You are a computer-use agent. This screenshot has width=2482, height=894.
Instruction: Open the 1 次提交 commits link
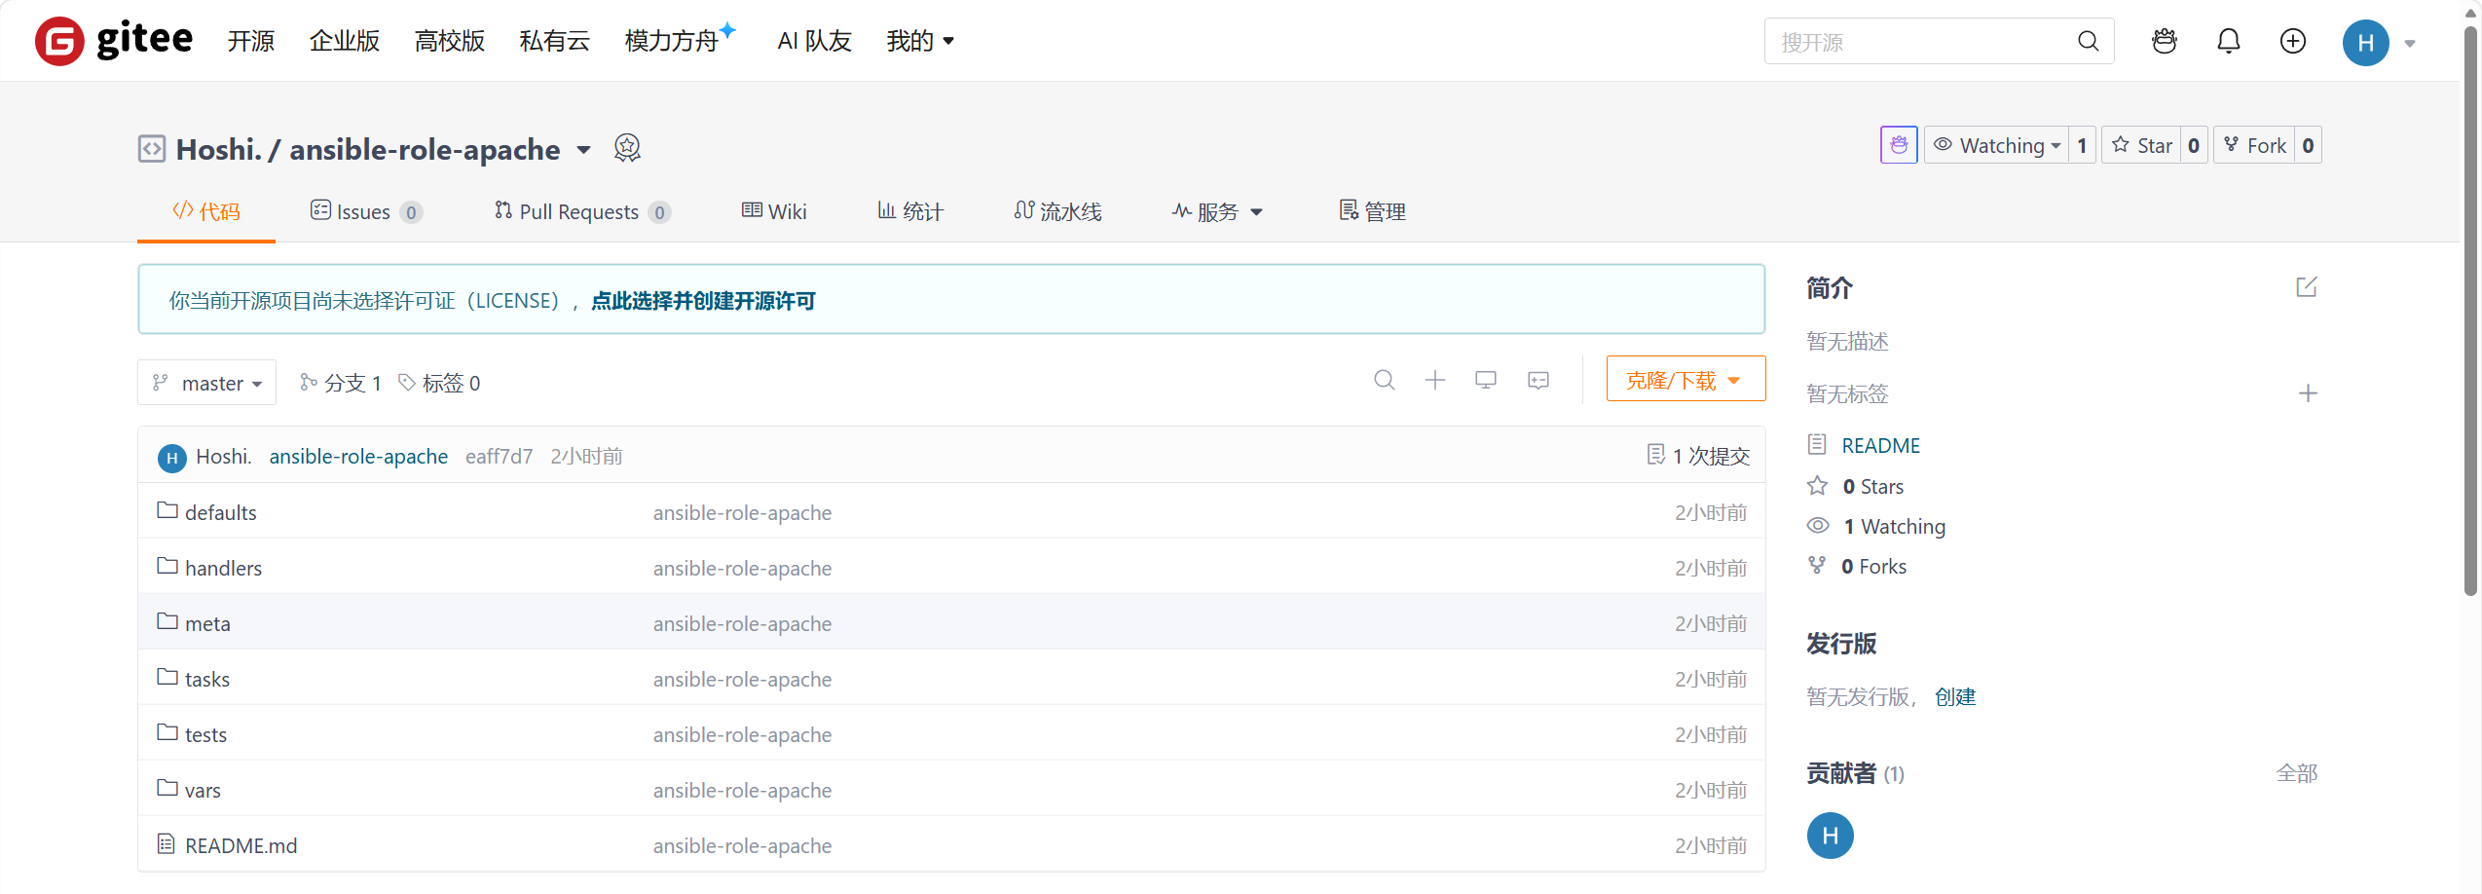point(1698,456)
